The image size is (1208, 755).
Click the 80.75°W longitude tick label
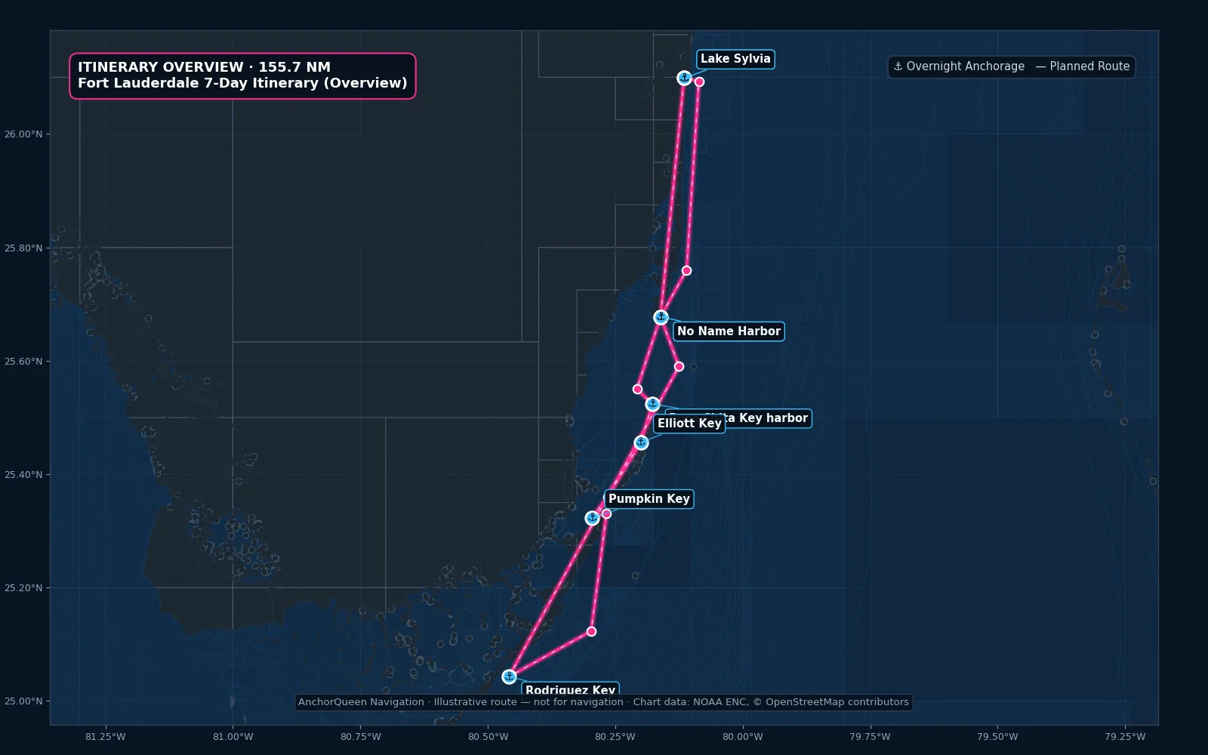(x=361, y=737)
